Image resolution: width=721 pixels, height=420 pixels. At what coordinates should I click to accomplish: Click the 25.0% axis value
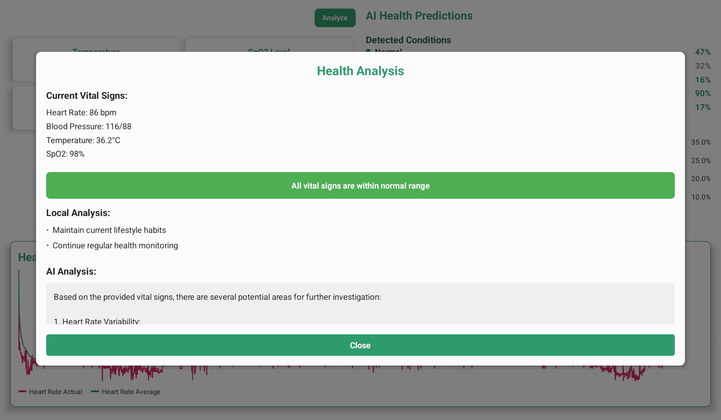coord(701,161)
